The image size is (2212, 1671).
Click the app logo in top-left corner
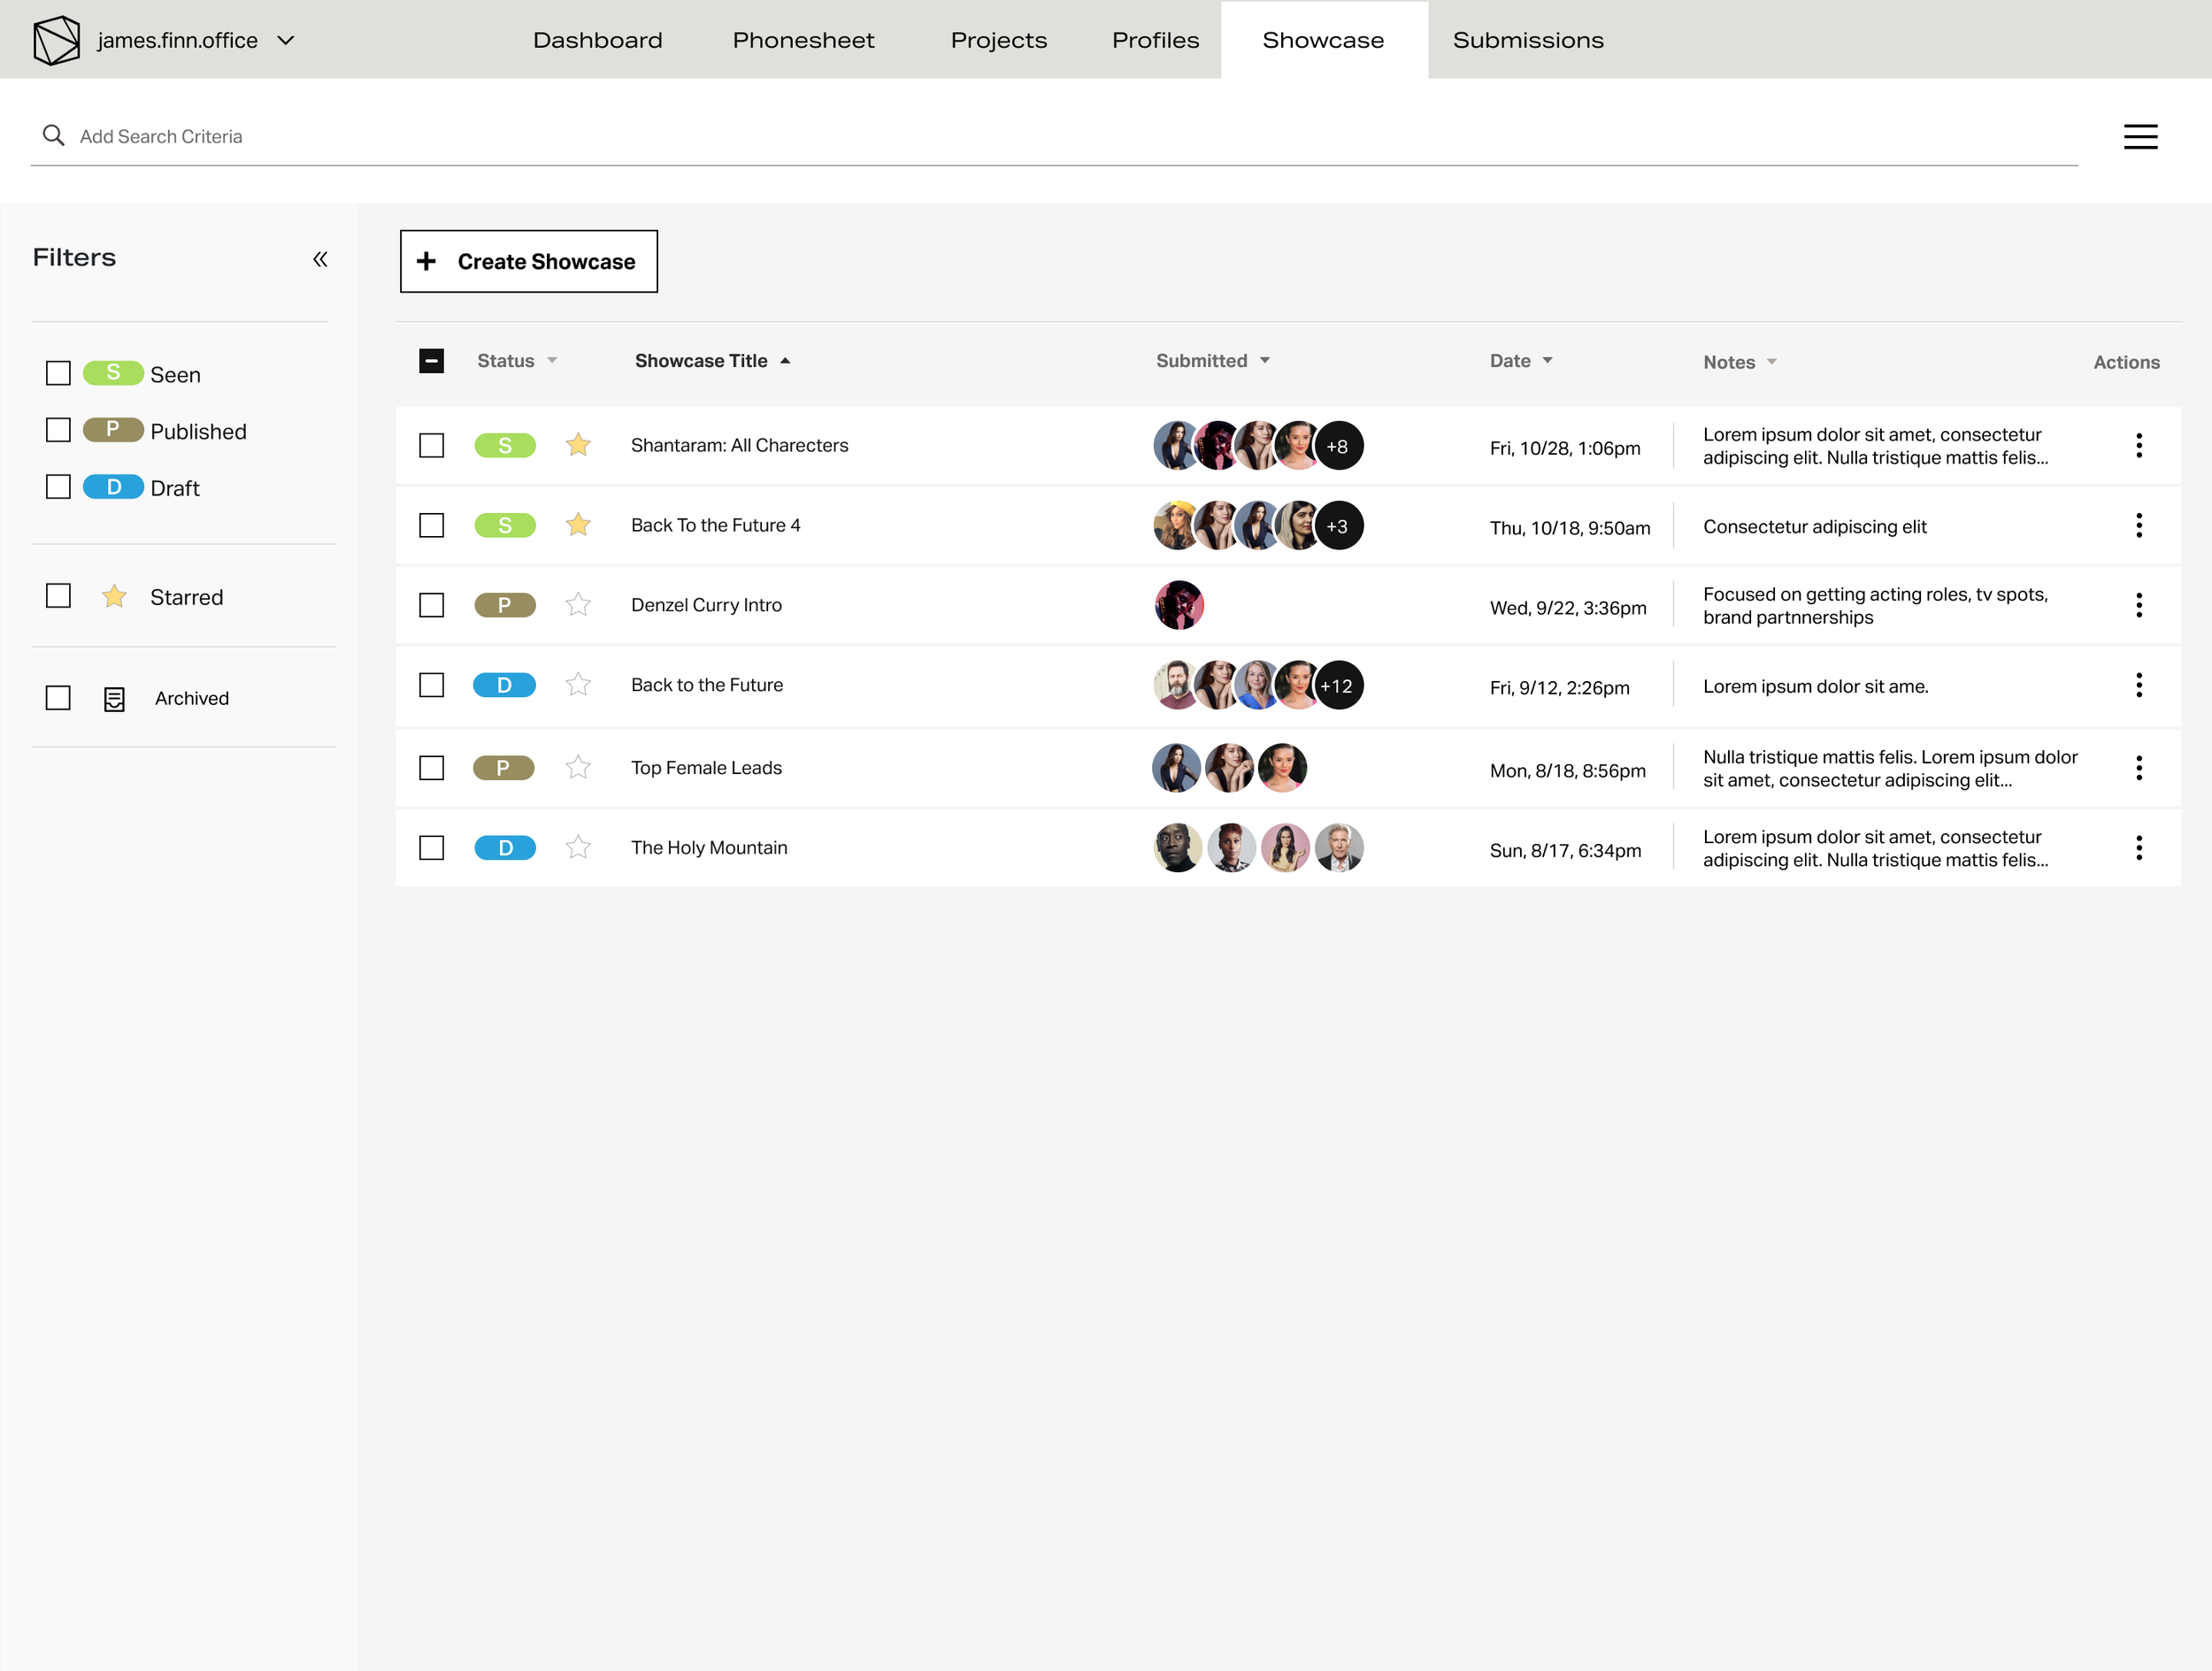pos(56,40)
